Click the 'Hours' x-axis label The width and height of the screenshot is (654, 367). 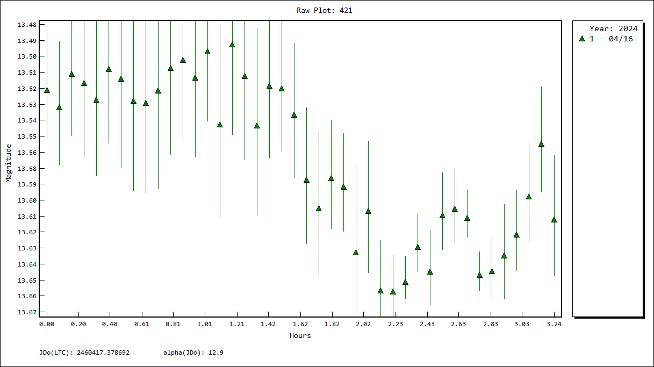point(300,336)
